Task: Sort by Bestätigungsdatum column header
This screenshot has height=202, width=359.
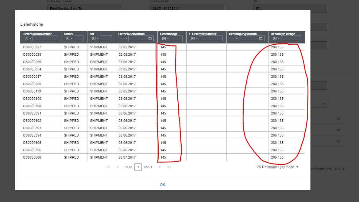Action: [243, 34]
